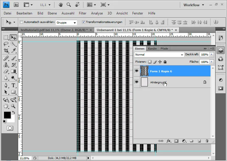The width and height of the screenshot is (227, 161).
Task: Select the Clone Stamp tool
Action: coord(6,65)
